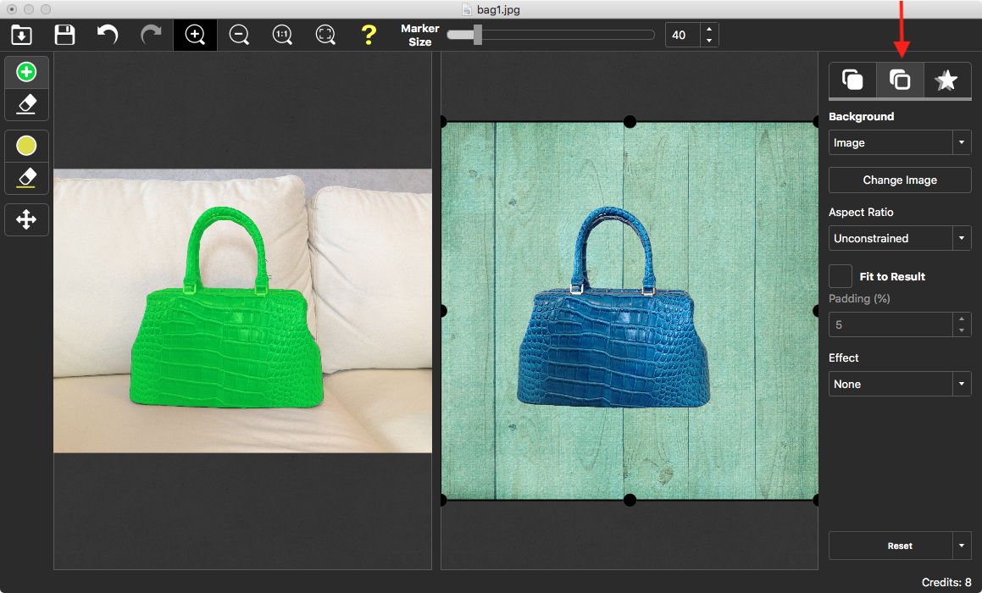Select the Zoom In tool
Image resolution: width=982 pixels, height=593 pixels.
tap(195, 35)
